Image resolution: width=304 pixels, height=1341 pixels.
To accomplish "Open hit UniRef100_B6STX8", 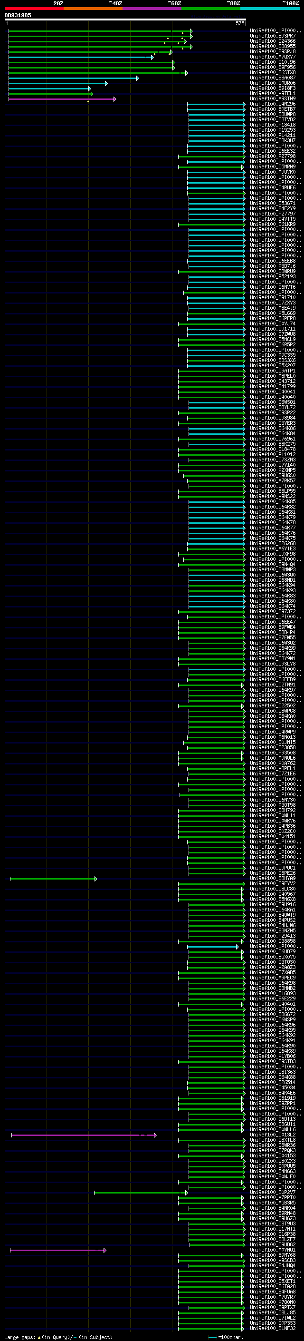I will click(x=273, y=72).
